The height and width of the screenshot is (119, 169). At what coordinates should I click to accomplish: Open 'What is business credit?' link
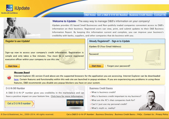(x=104, y=92)
